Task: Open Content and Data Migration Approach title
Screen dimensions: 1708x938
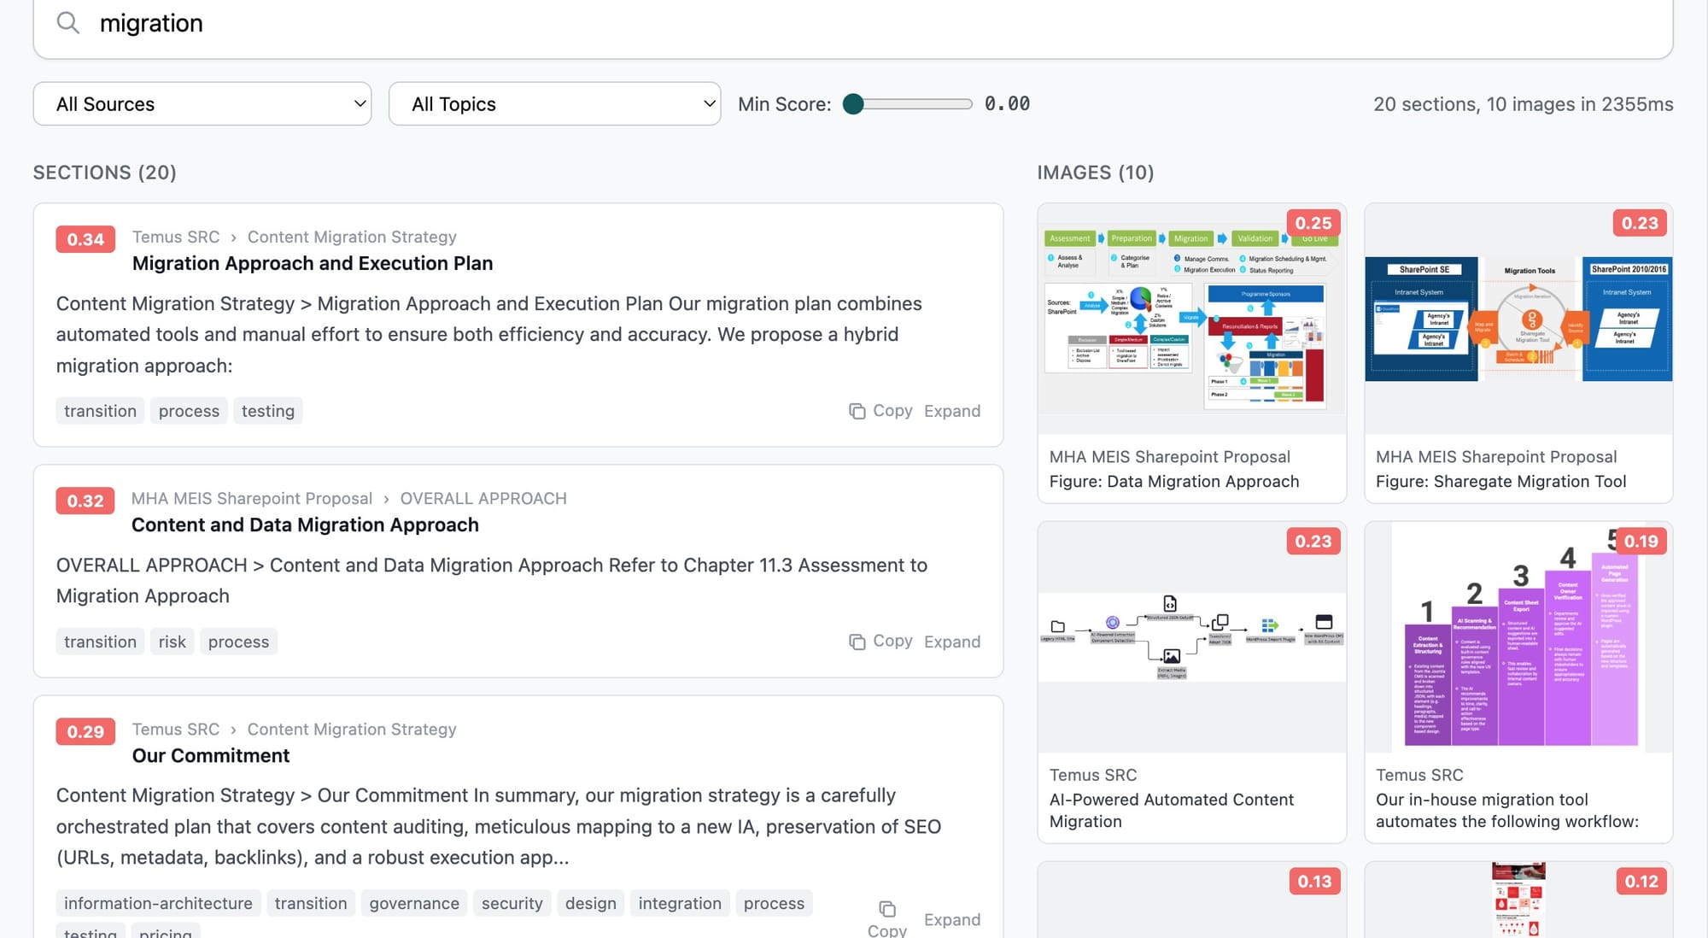Action: tap(305, 525)
